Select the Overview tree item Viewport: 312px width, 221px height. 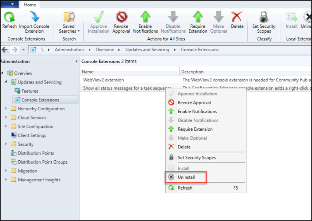click(20, 73)
